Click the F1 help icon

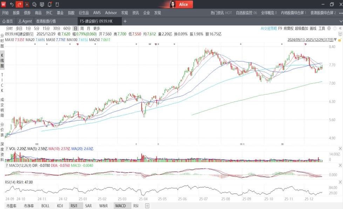pos(57,4)
